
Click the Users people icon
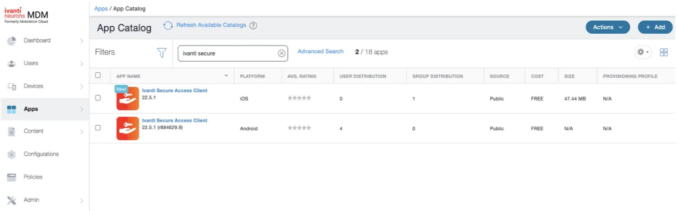pos(11,64)
